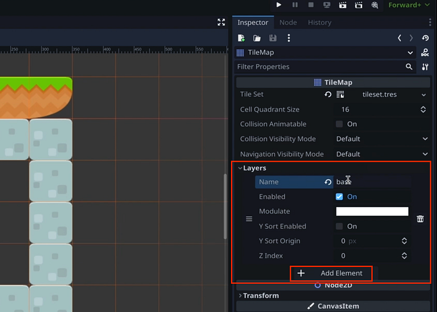This screenshot has width=437, height=312.
Task: Switch to the History tab
Action: click(320, 22)
